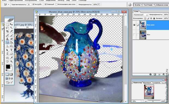
Task: Select the Eyedropper tool
Action: point(11,58)
